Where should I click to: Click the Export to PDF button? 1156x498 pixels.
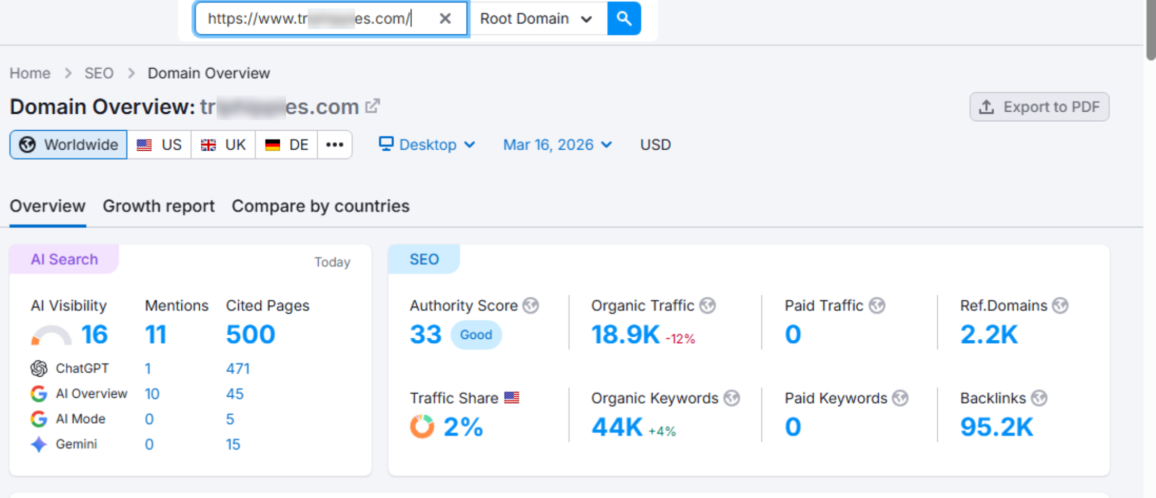click(1039, 106)
